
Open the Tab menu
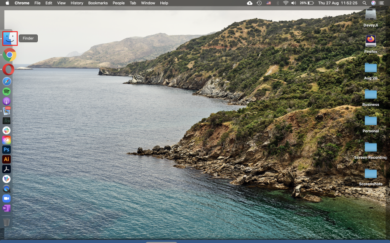click(x=133, y=3)
